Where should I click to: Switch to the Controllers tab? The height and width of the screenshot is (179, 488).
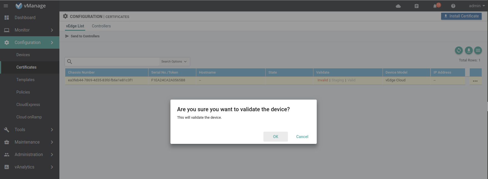(101, 26)
